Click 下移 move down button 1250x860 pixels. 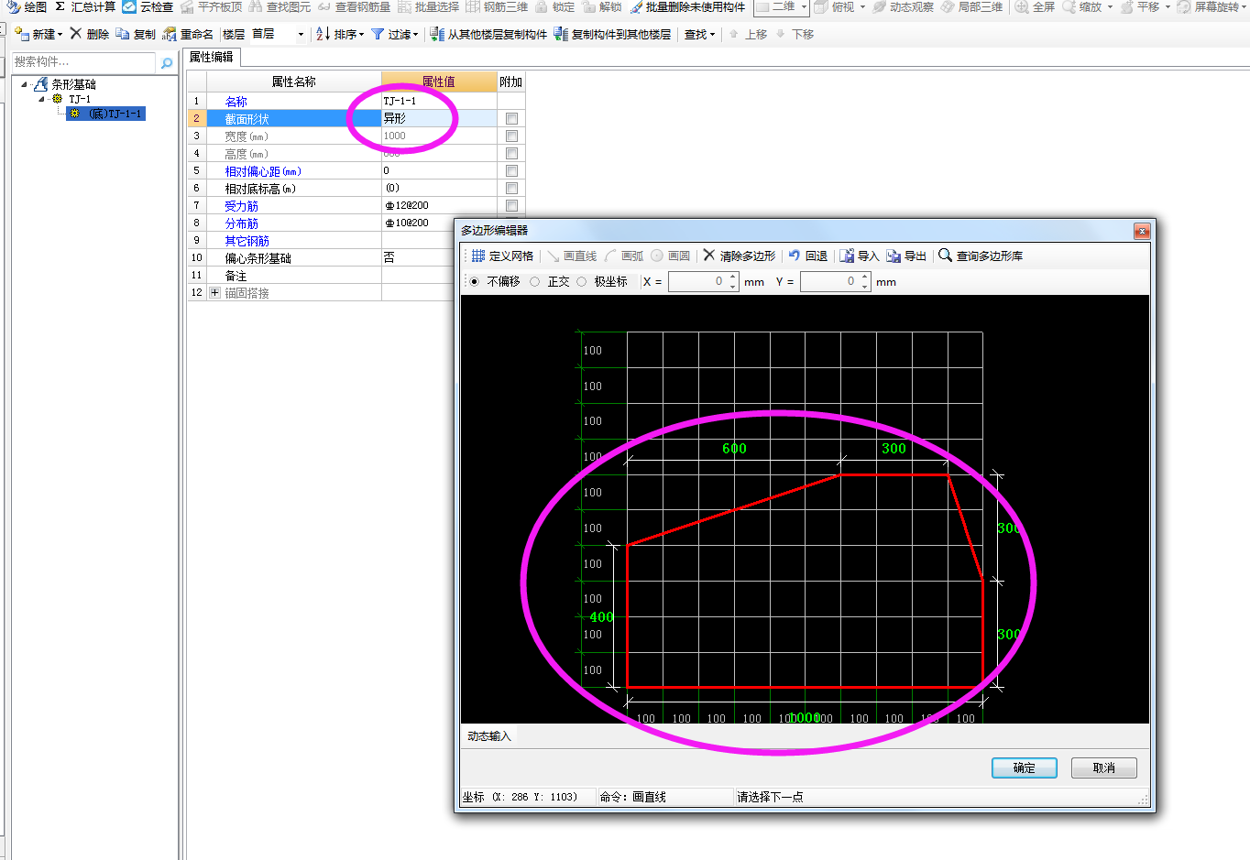(795, 34)
